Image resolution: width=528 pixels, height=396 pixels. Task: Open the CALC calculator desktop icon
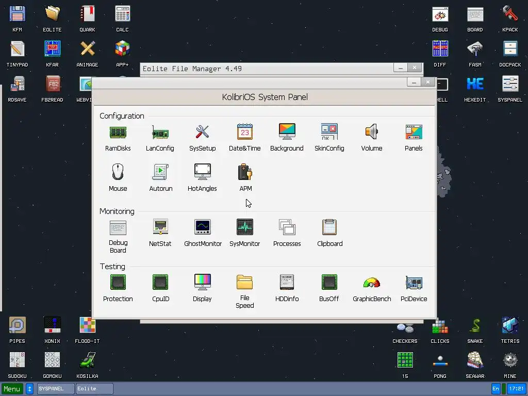tap(122, 14)
